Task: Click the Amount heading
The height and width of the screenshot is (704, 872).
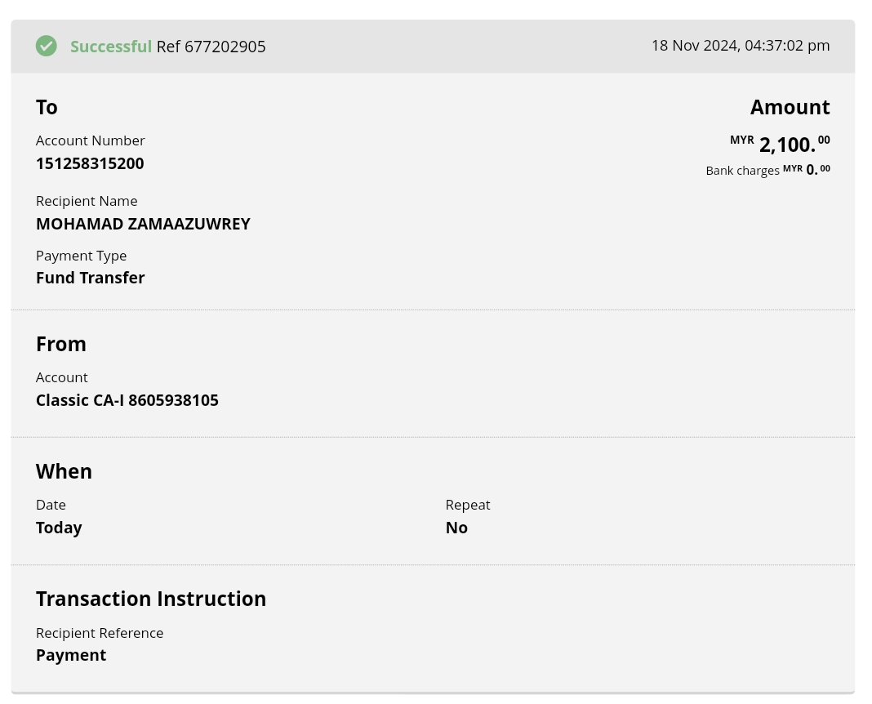Action: (x=790, y=107)
